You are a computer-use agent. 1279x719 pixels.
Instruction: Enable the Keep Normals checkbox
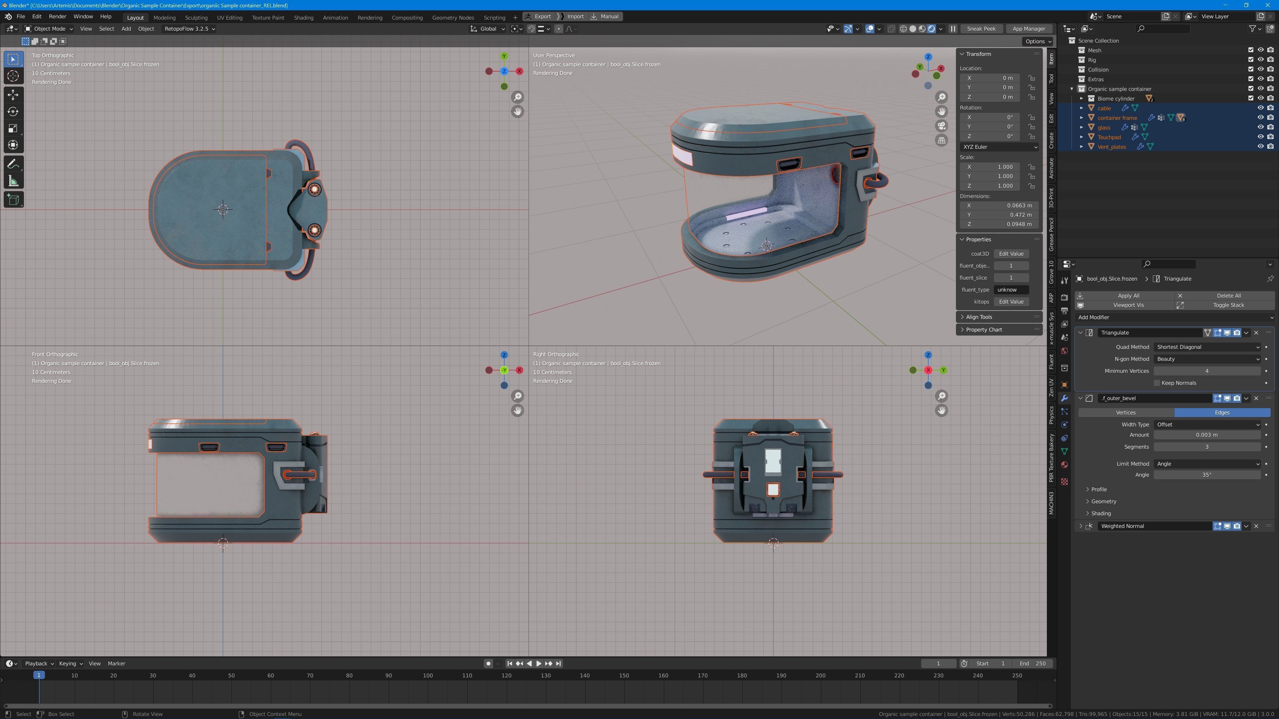[x=1157, y=382]
